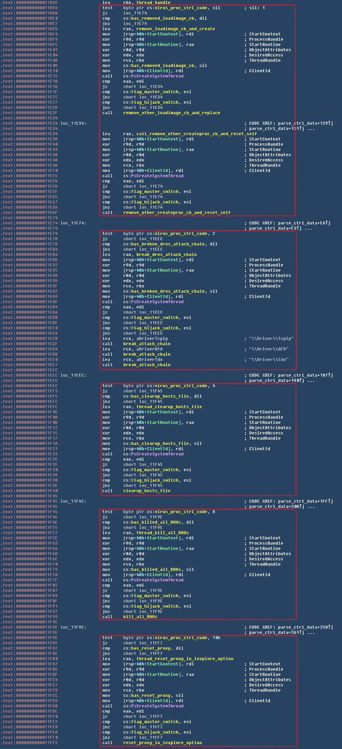Click the thread_clearup_hosts_file routine name
The width and height of the screenshot is (342, 749).
point(169,407)
